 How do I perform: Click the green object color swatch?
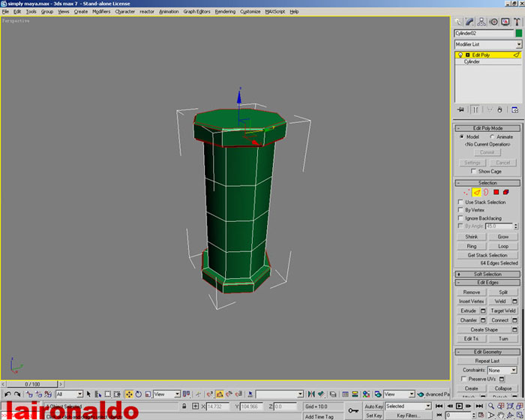click(518, 34)
